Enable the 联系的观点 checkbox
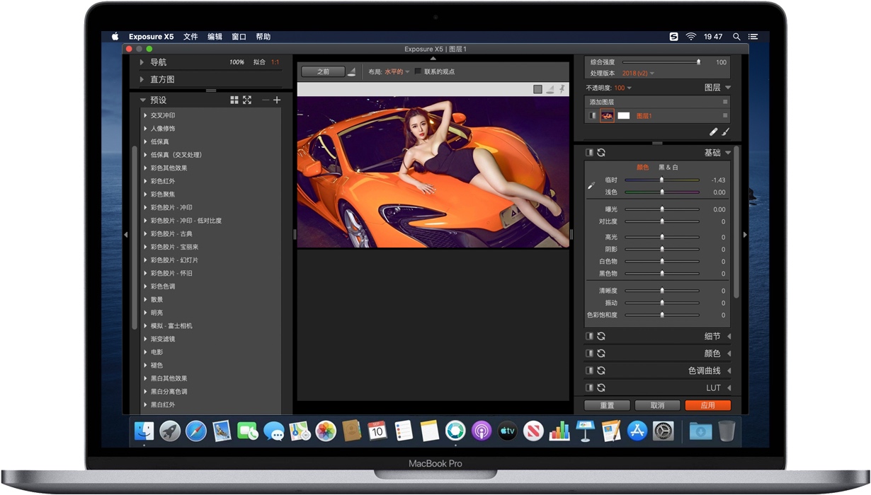871x495 pixels. [418, 71]
